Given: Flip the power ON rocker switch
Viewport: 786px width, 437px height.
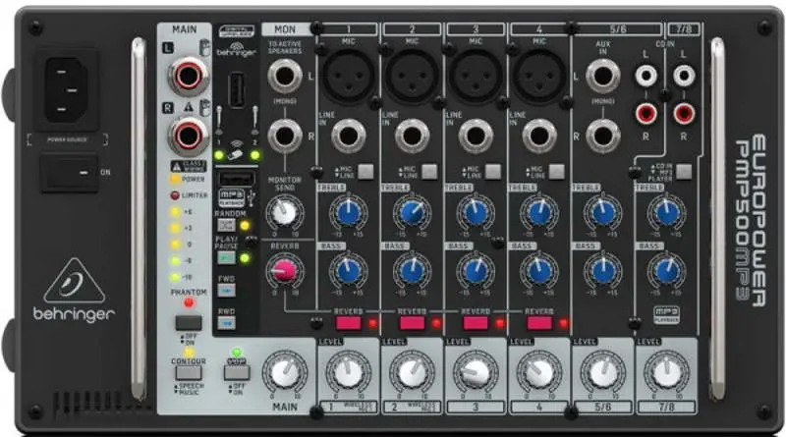Looking at the screenshot, I should pos(69,173).
